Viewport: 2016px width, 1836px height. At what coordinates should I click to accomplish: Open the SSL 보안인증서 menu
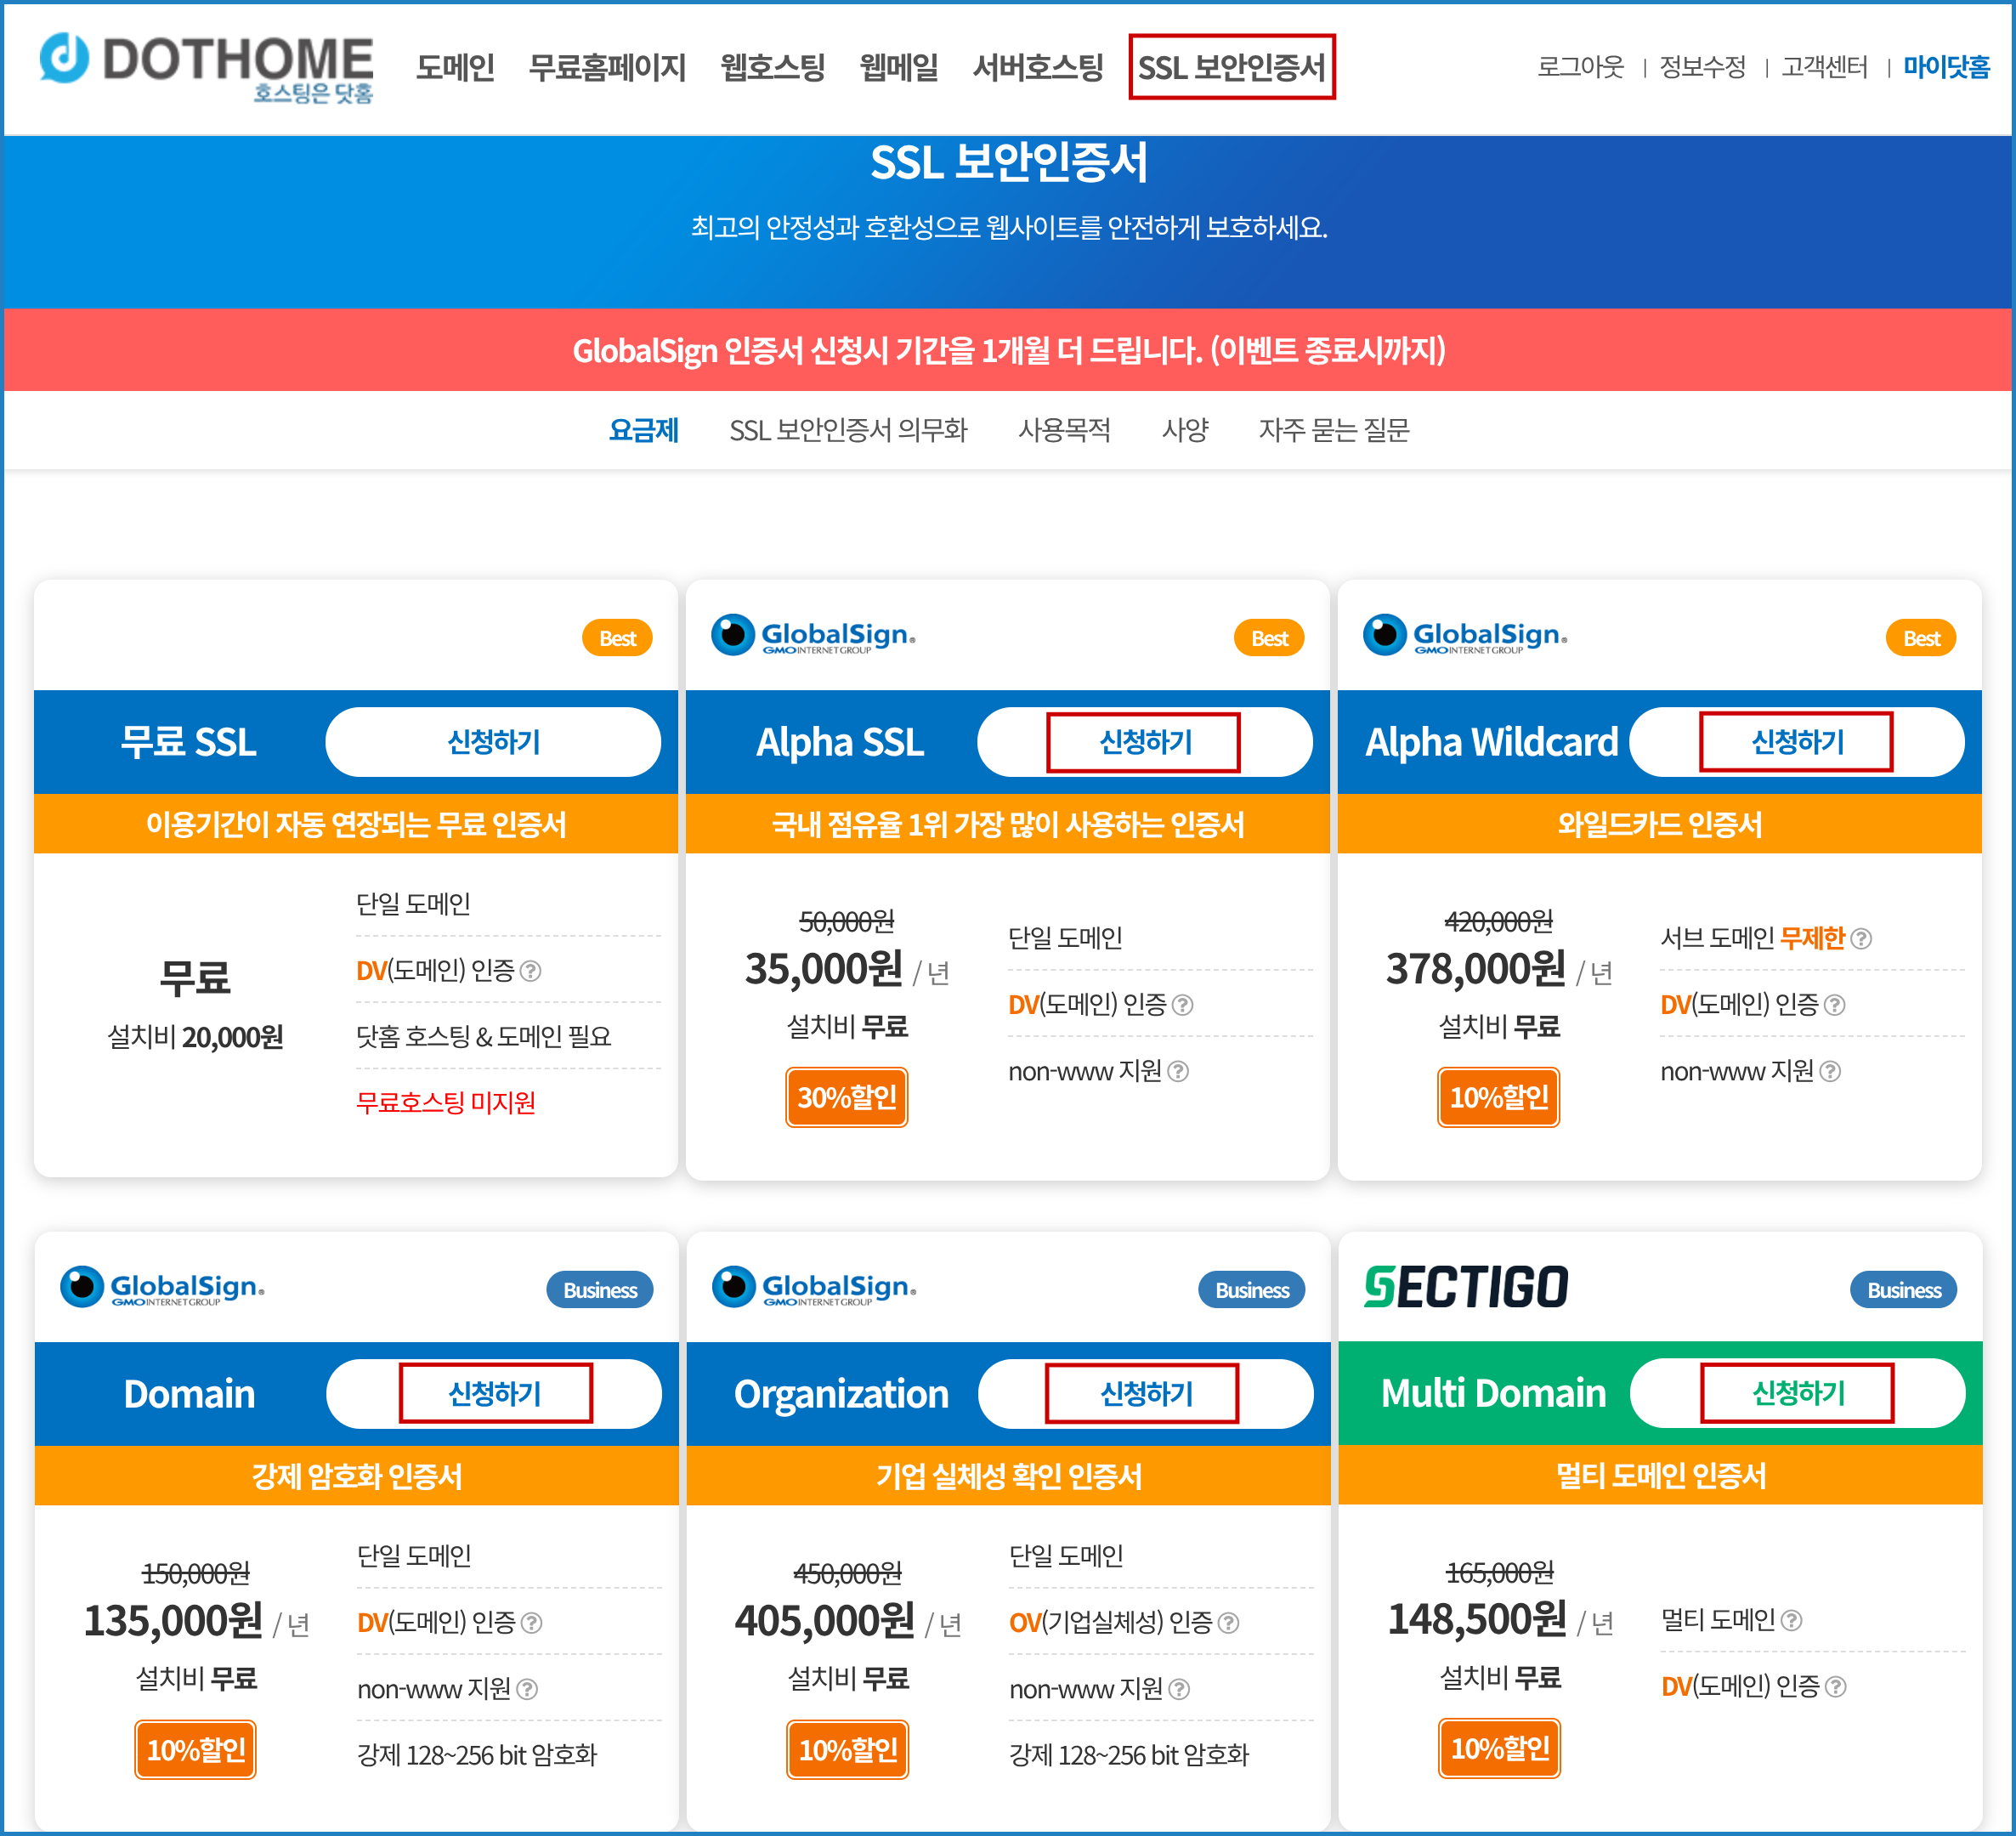click(1231, 67)
